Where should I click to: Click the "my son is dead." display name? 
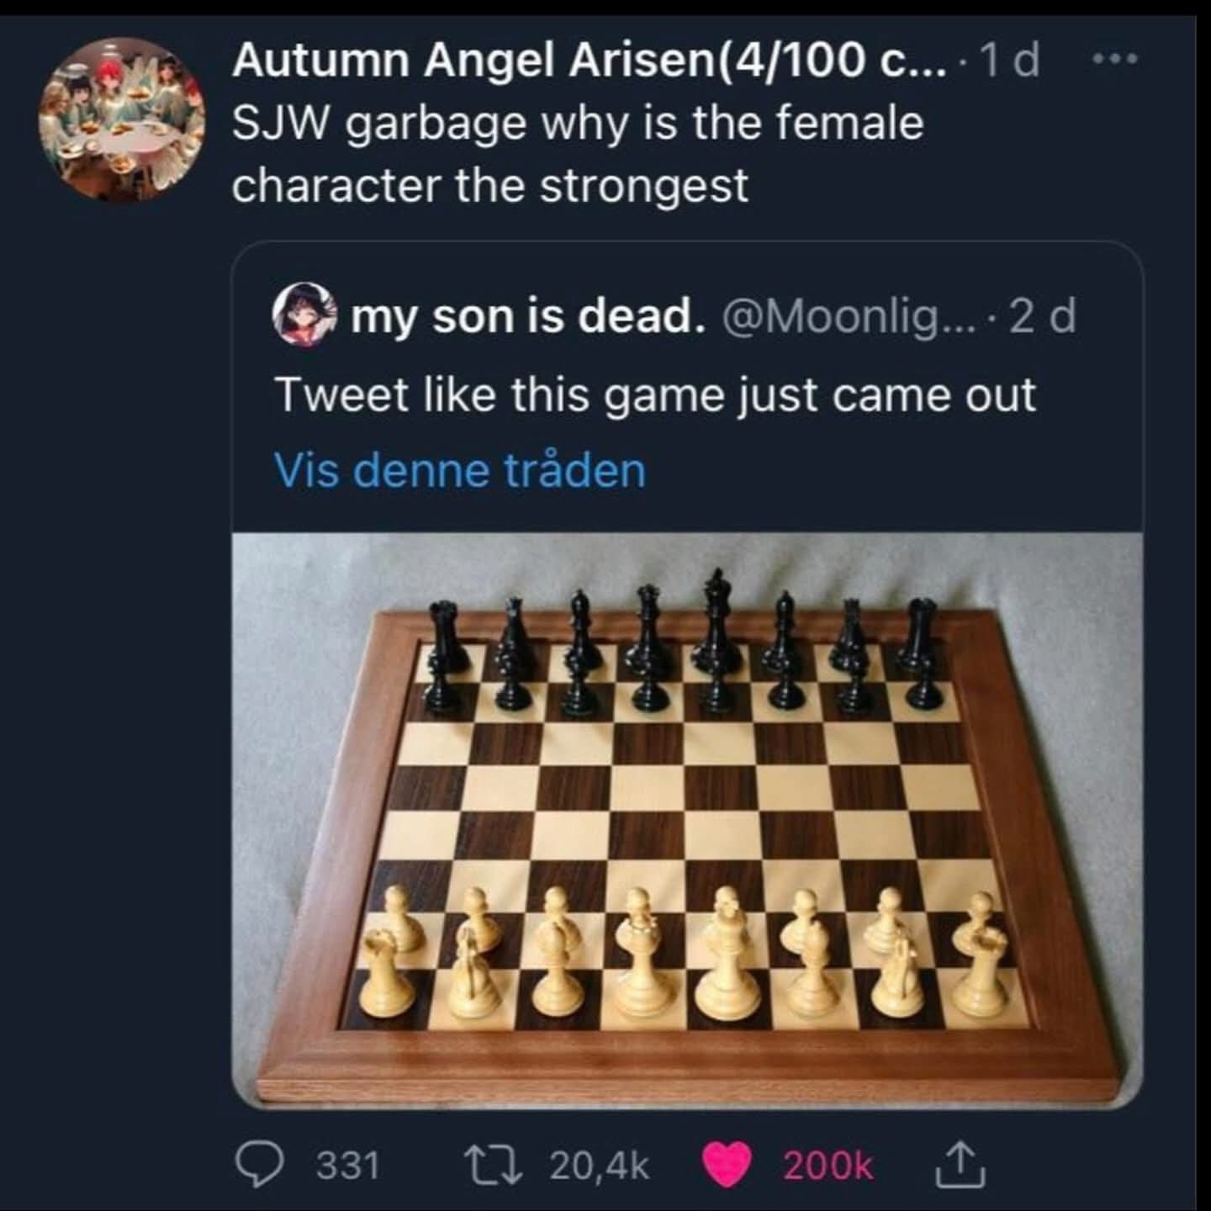click(x=527, y=316)
